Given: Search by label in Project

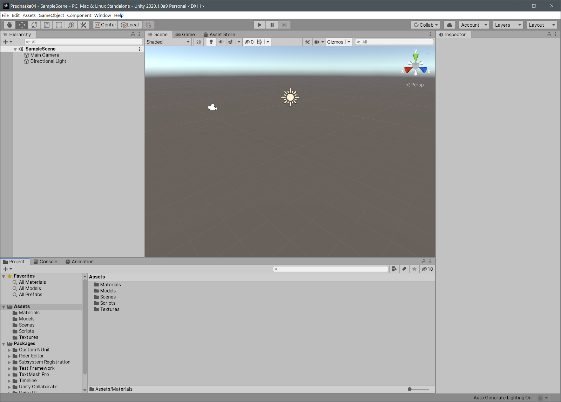Looking at the screenshot, I should click(x=404, y=269).
